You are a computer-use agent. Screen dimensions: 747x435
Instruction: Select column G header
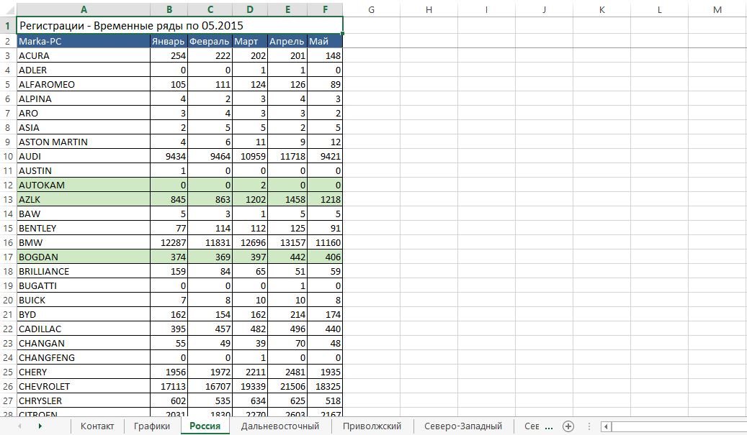point(371,9)
